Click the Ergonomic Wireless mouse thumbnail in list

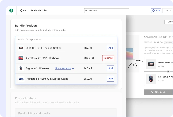tap(21, 68)
